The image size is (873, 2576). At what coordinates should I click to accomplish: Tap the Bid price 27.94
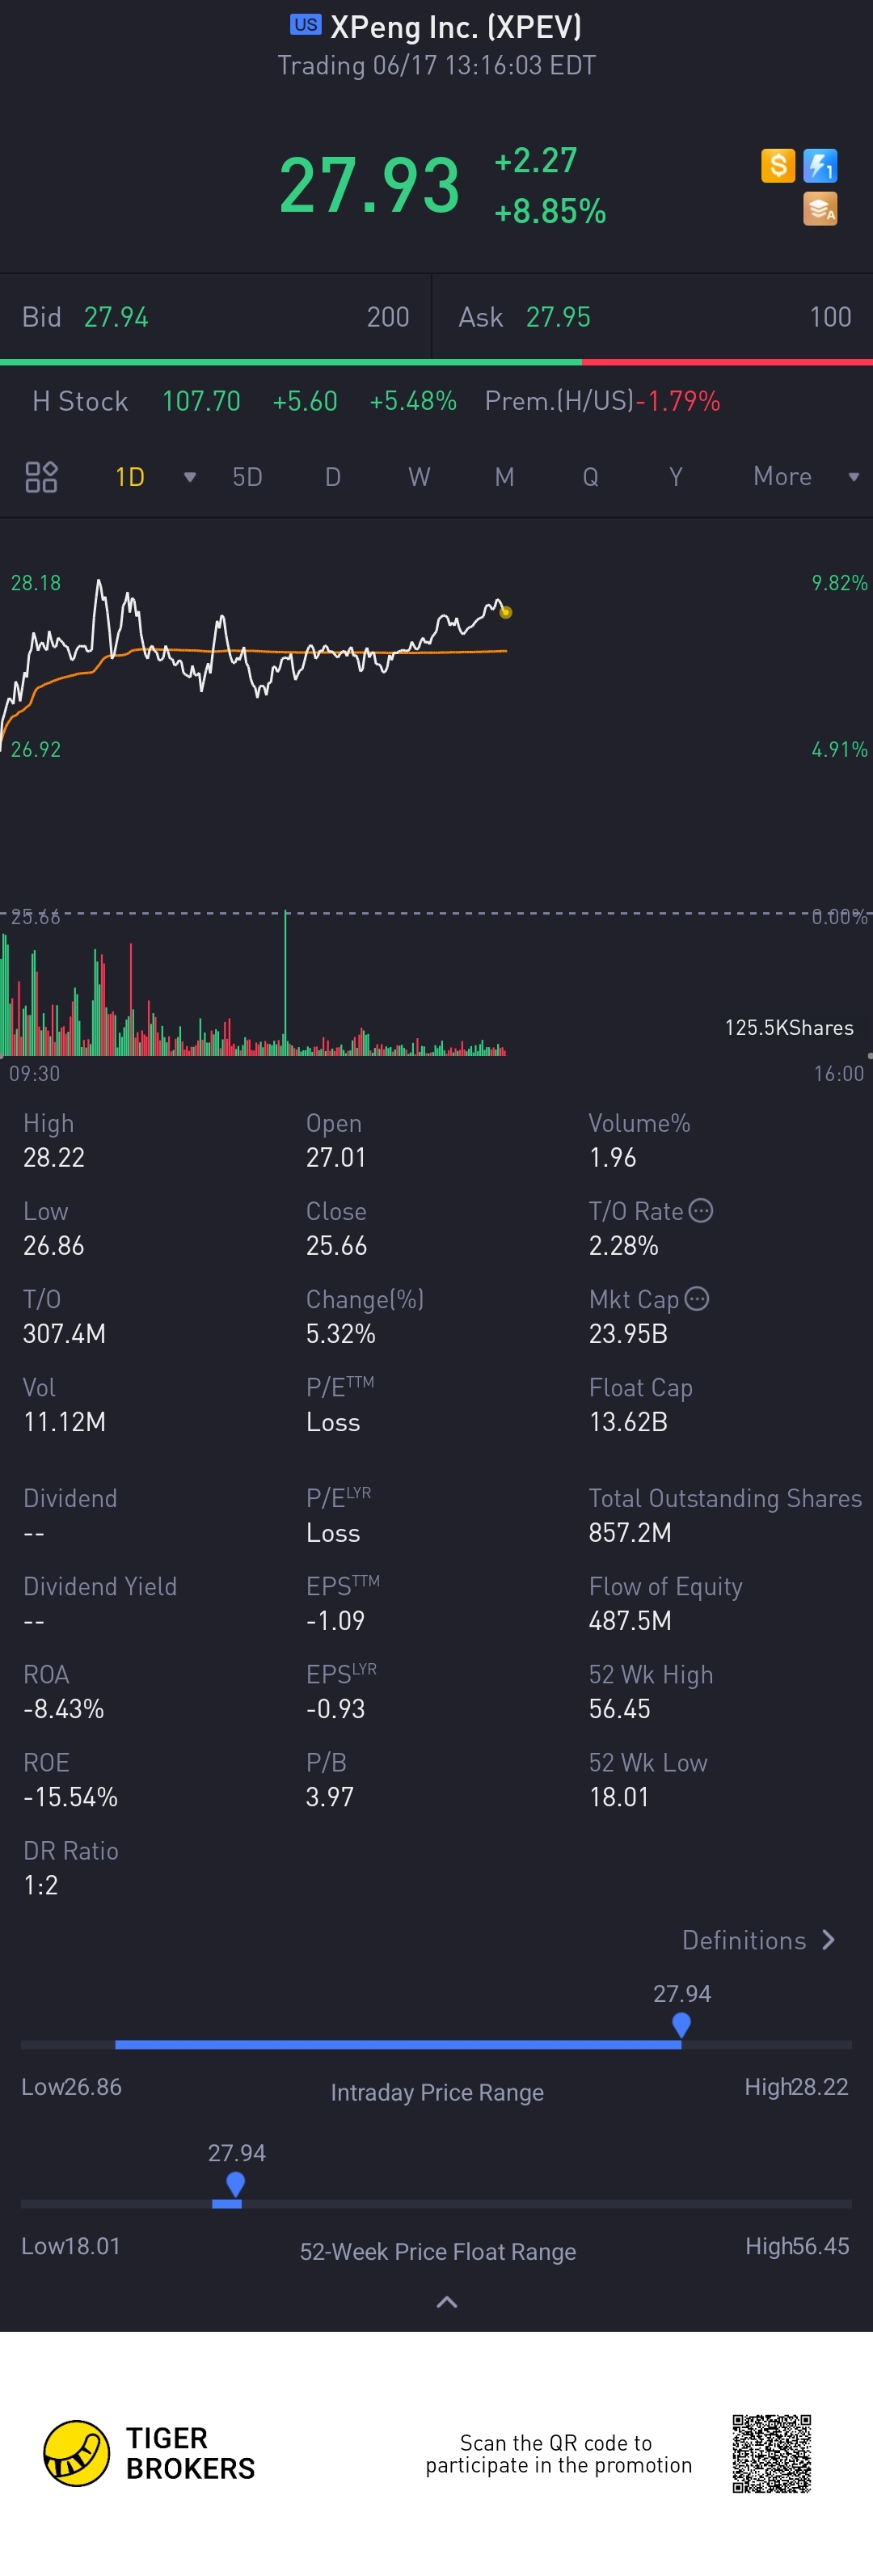pyautogui.click(x=116, y=317)
